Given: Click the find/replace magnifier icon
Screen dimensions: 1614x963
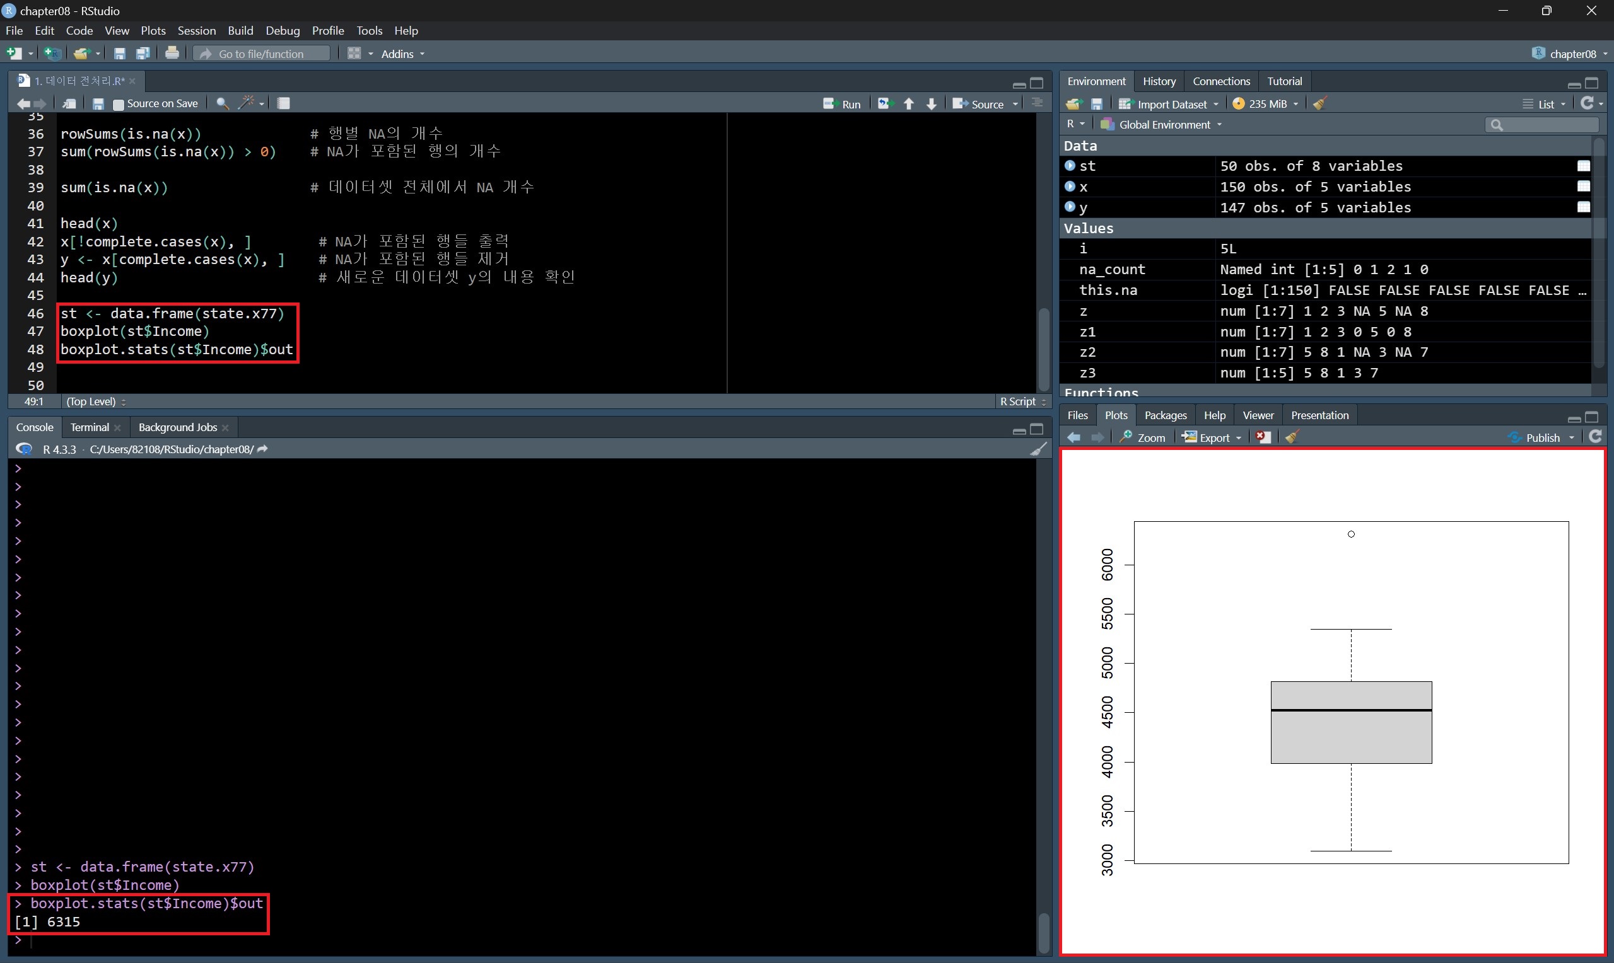Looking at the screenshot, I should pos(222,103).
